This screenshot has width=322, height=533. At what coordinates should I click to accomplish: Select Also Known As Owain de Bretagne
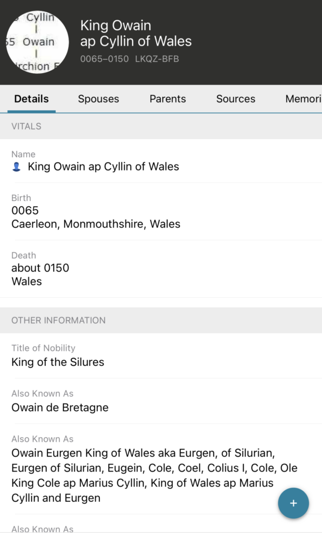(60, 407)
